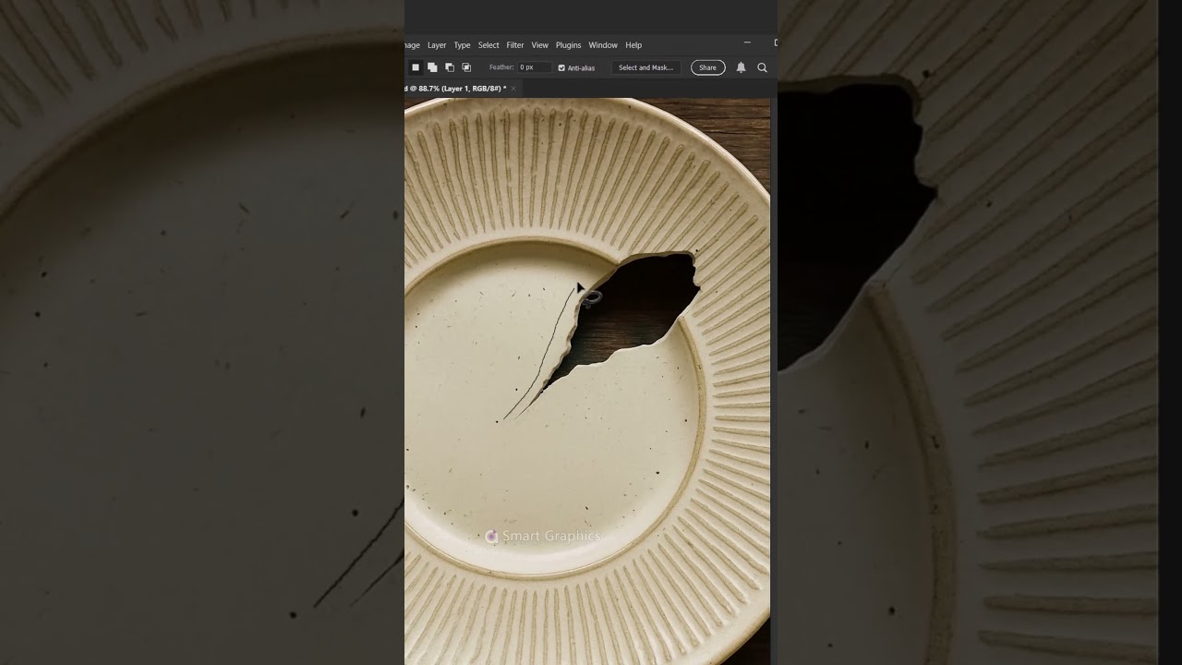
Task: Open the notifications bell
Action: [741, 67]
